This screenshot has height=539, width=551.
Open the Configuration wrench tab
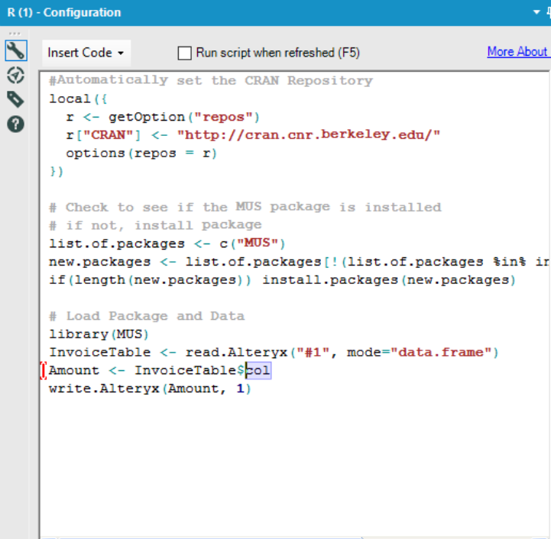click(x=16, y=50)
